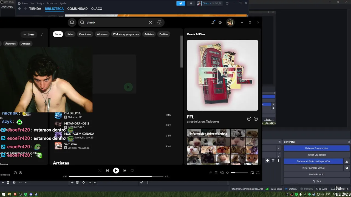Remove transition with trash icon
351x197 pixels.
(273, 161)
